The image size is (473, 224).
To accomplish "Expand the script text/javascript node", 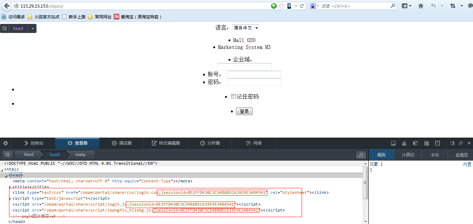I will pos(10,199).
